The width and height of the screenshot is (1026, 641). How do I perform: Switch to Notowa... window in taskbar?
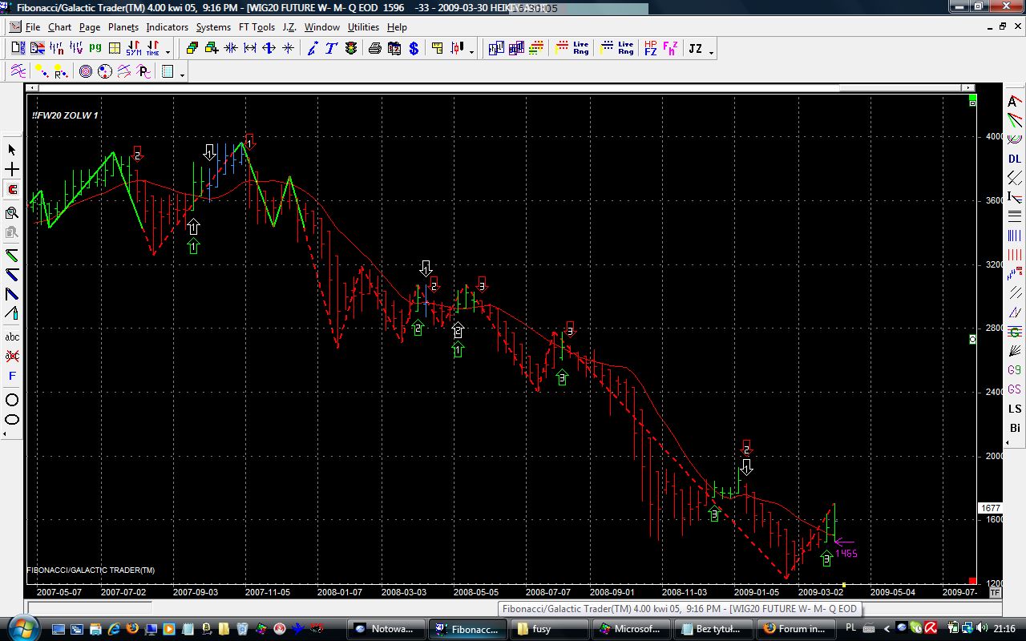click(x=385, y=629)
